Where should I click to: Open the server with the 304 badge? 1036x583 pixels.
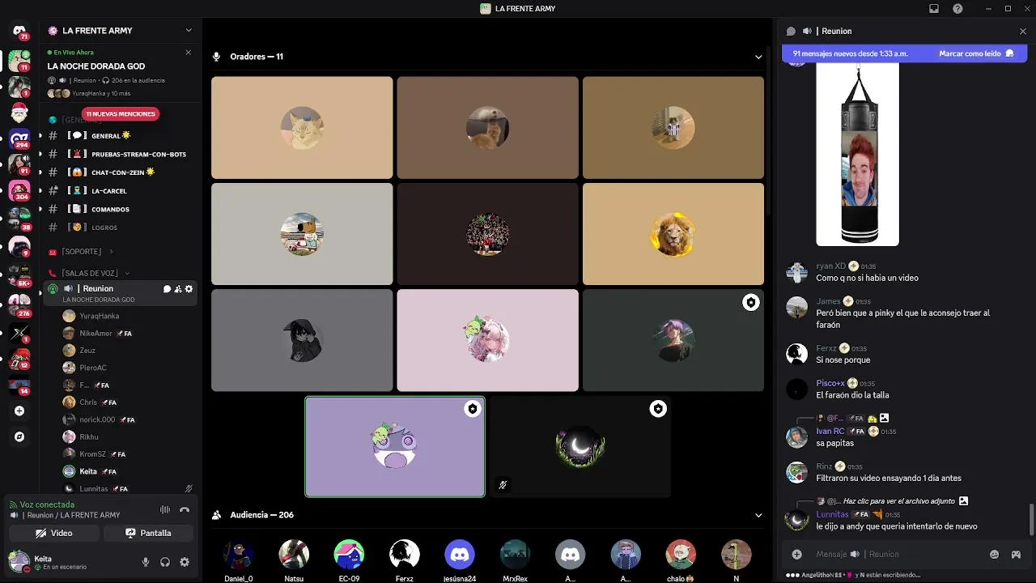[19, 190]
